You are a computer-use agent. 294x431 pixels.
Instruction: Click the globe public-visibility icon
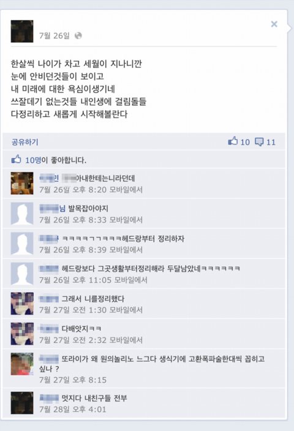click(x=78, y=36)
